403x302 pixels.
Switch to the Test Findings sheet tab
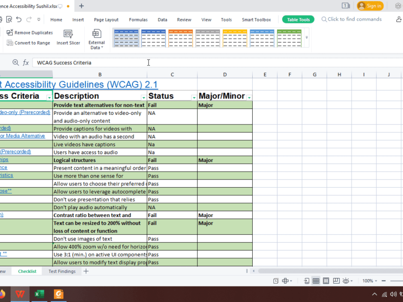(x=62, y=271)
